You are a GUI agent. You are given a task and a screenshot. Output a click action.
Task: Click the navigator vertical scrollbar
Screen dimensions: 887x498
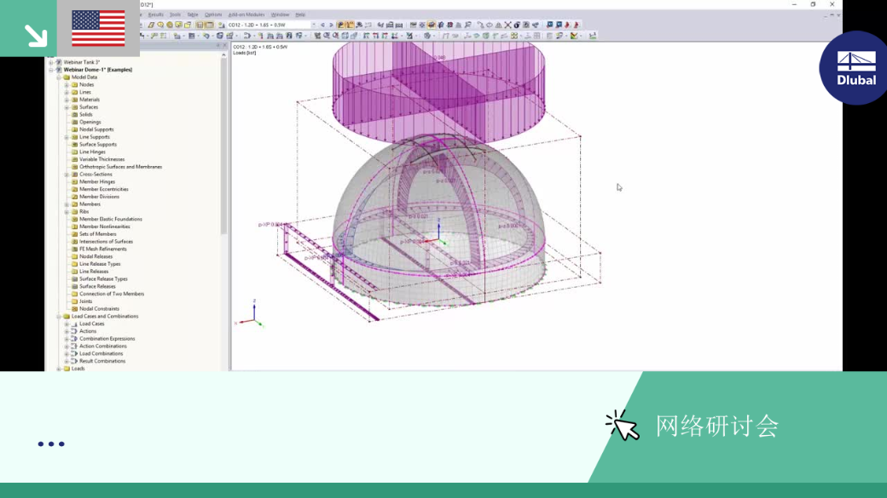click(x=224, y=146)
